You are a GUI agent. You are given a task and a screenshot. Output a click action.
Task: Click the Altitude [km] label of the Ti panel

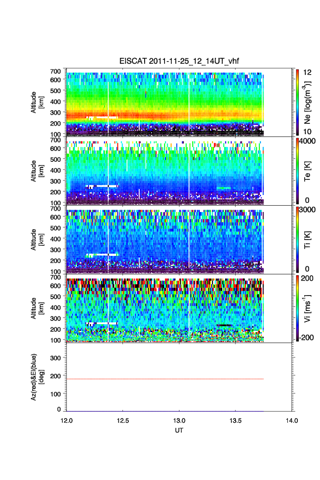coord(38,240)
